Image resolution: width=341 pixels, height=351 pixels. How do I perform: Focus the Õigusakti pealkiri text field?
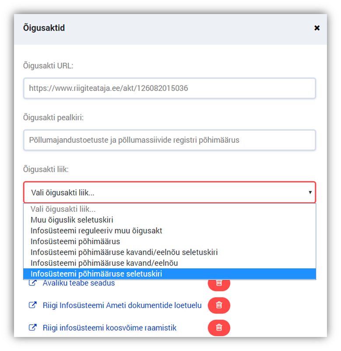click(x=169, y=140)
